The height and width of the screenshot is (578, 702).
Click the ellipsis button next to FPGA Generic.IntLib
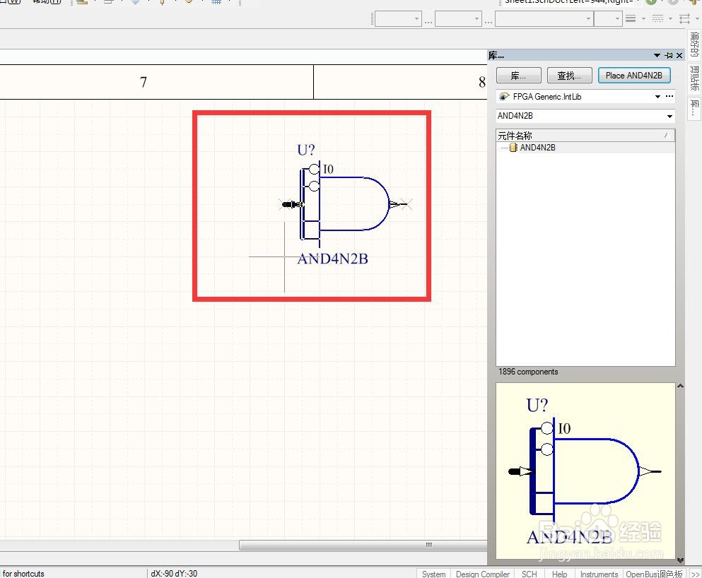[669, 97]
